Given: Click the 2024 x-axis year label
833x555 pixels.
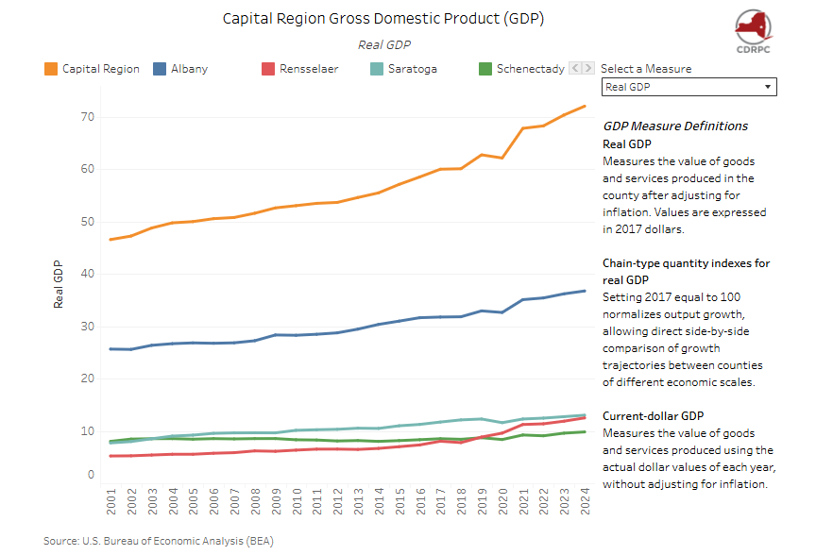Looking at the screenshot, I should (x=585, y=502).
